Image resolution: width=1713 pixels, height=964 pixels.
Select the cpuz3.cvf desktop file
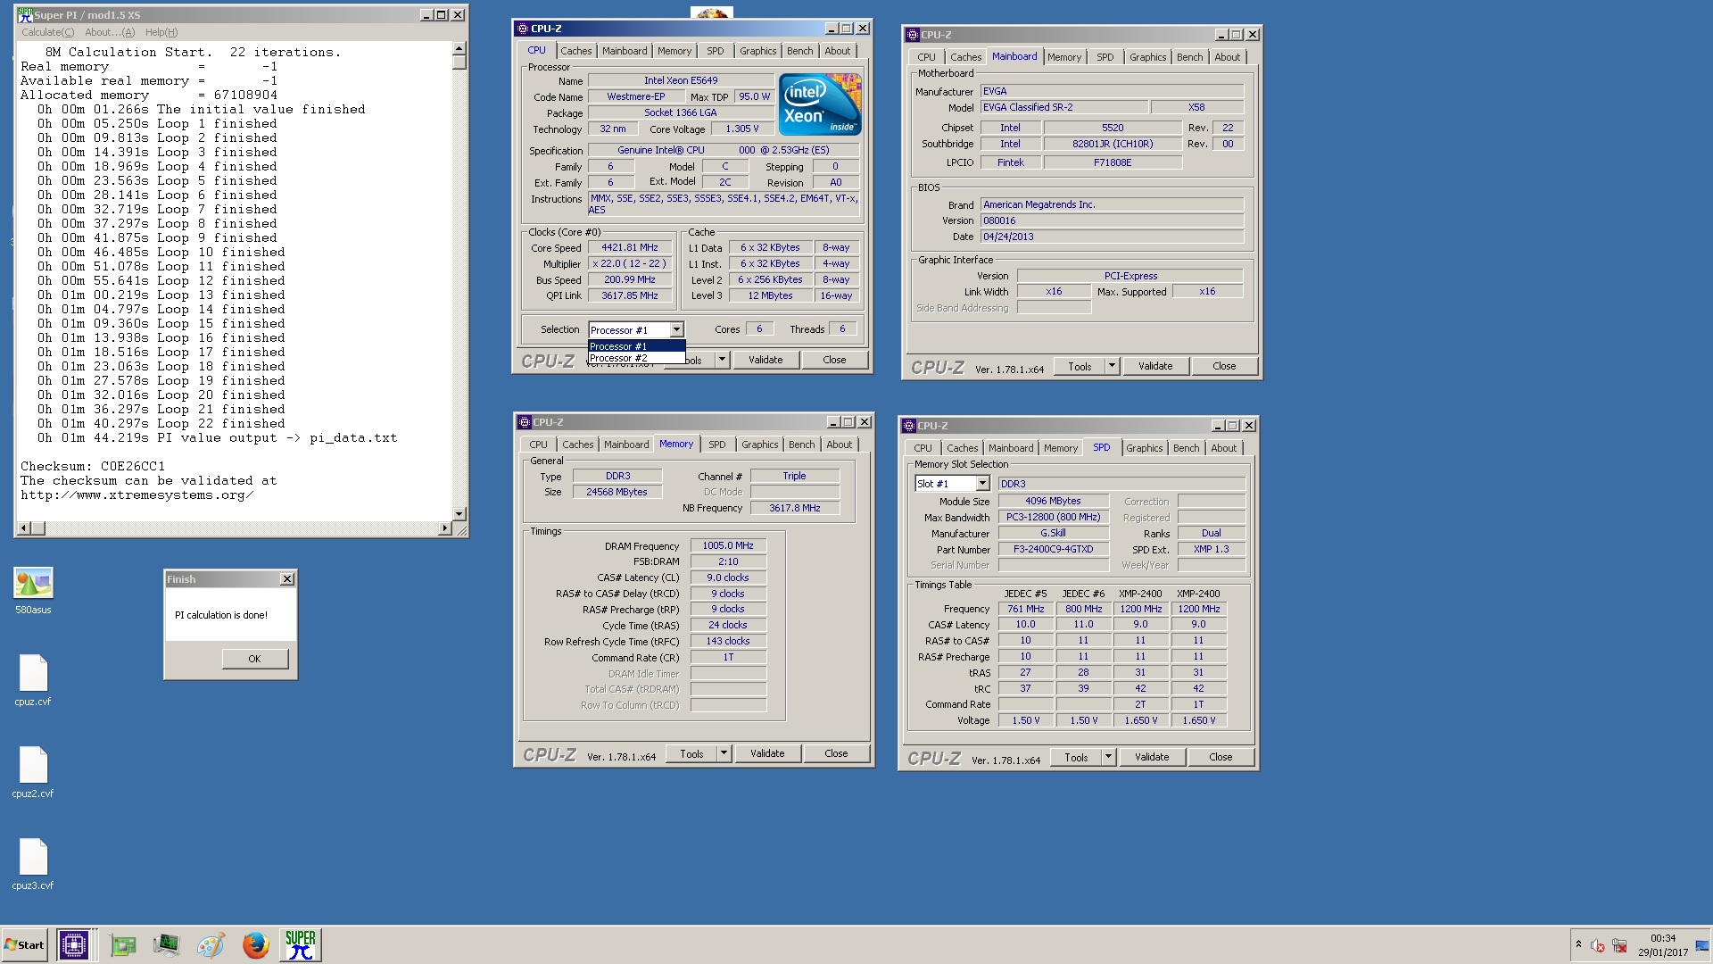(33, 864)
